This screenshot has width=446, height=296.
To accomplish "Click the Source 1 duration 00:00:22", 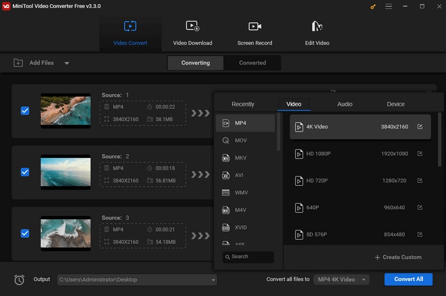I will [x=165, y=107].
